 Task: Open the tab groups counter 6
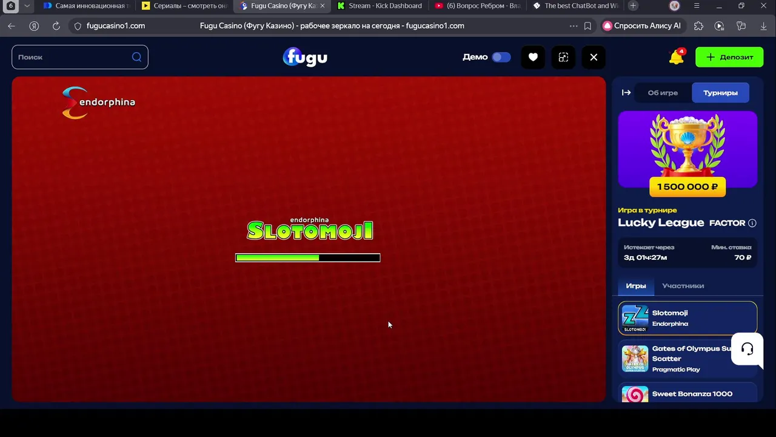[11, 6]
